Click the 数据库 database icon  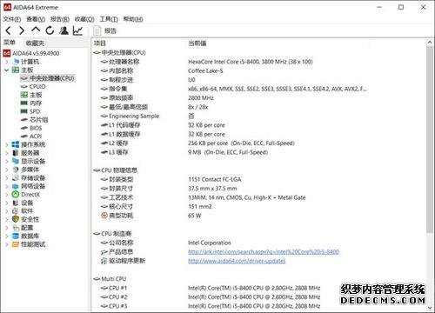[x=16, y=236]
